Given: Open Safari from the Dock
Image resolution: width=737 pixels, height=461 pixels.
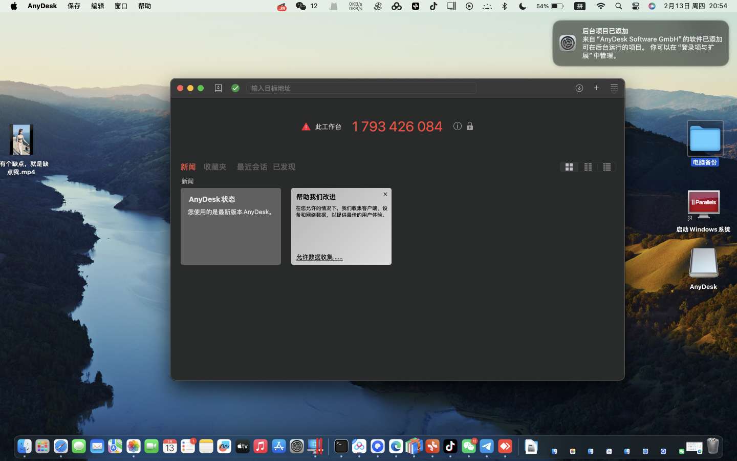Looking at the screenshot, I should [x=61, y=447].
